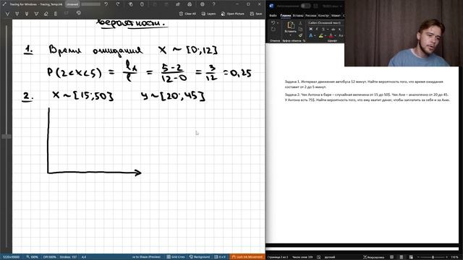Toggle strikethrough in Word ribbon

334,29
